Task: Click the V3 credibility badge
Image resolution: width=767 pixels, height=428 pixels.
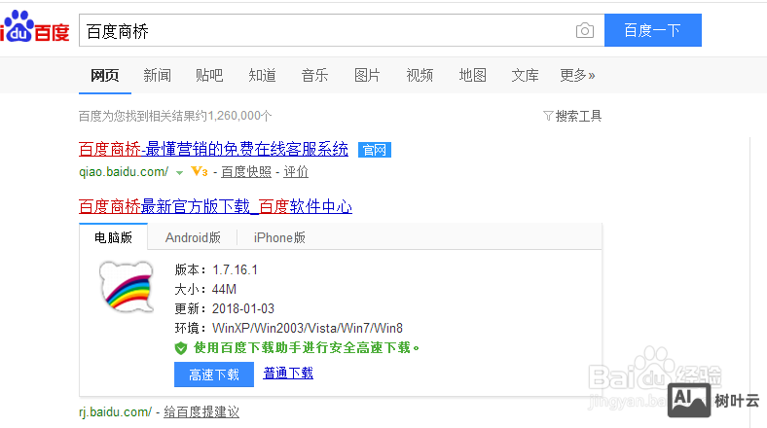Action: click(200, 171)
